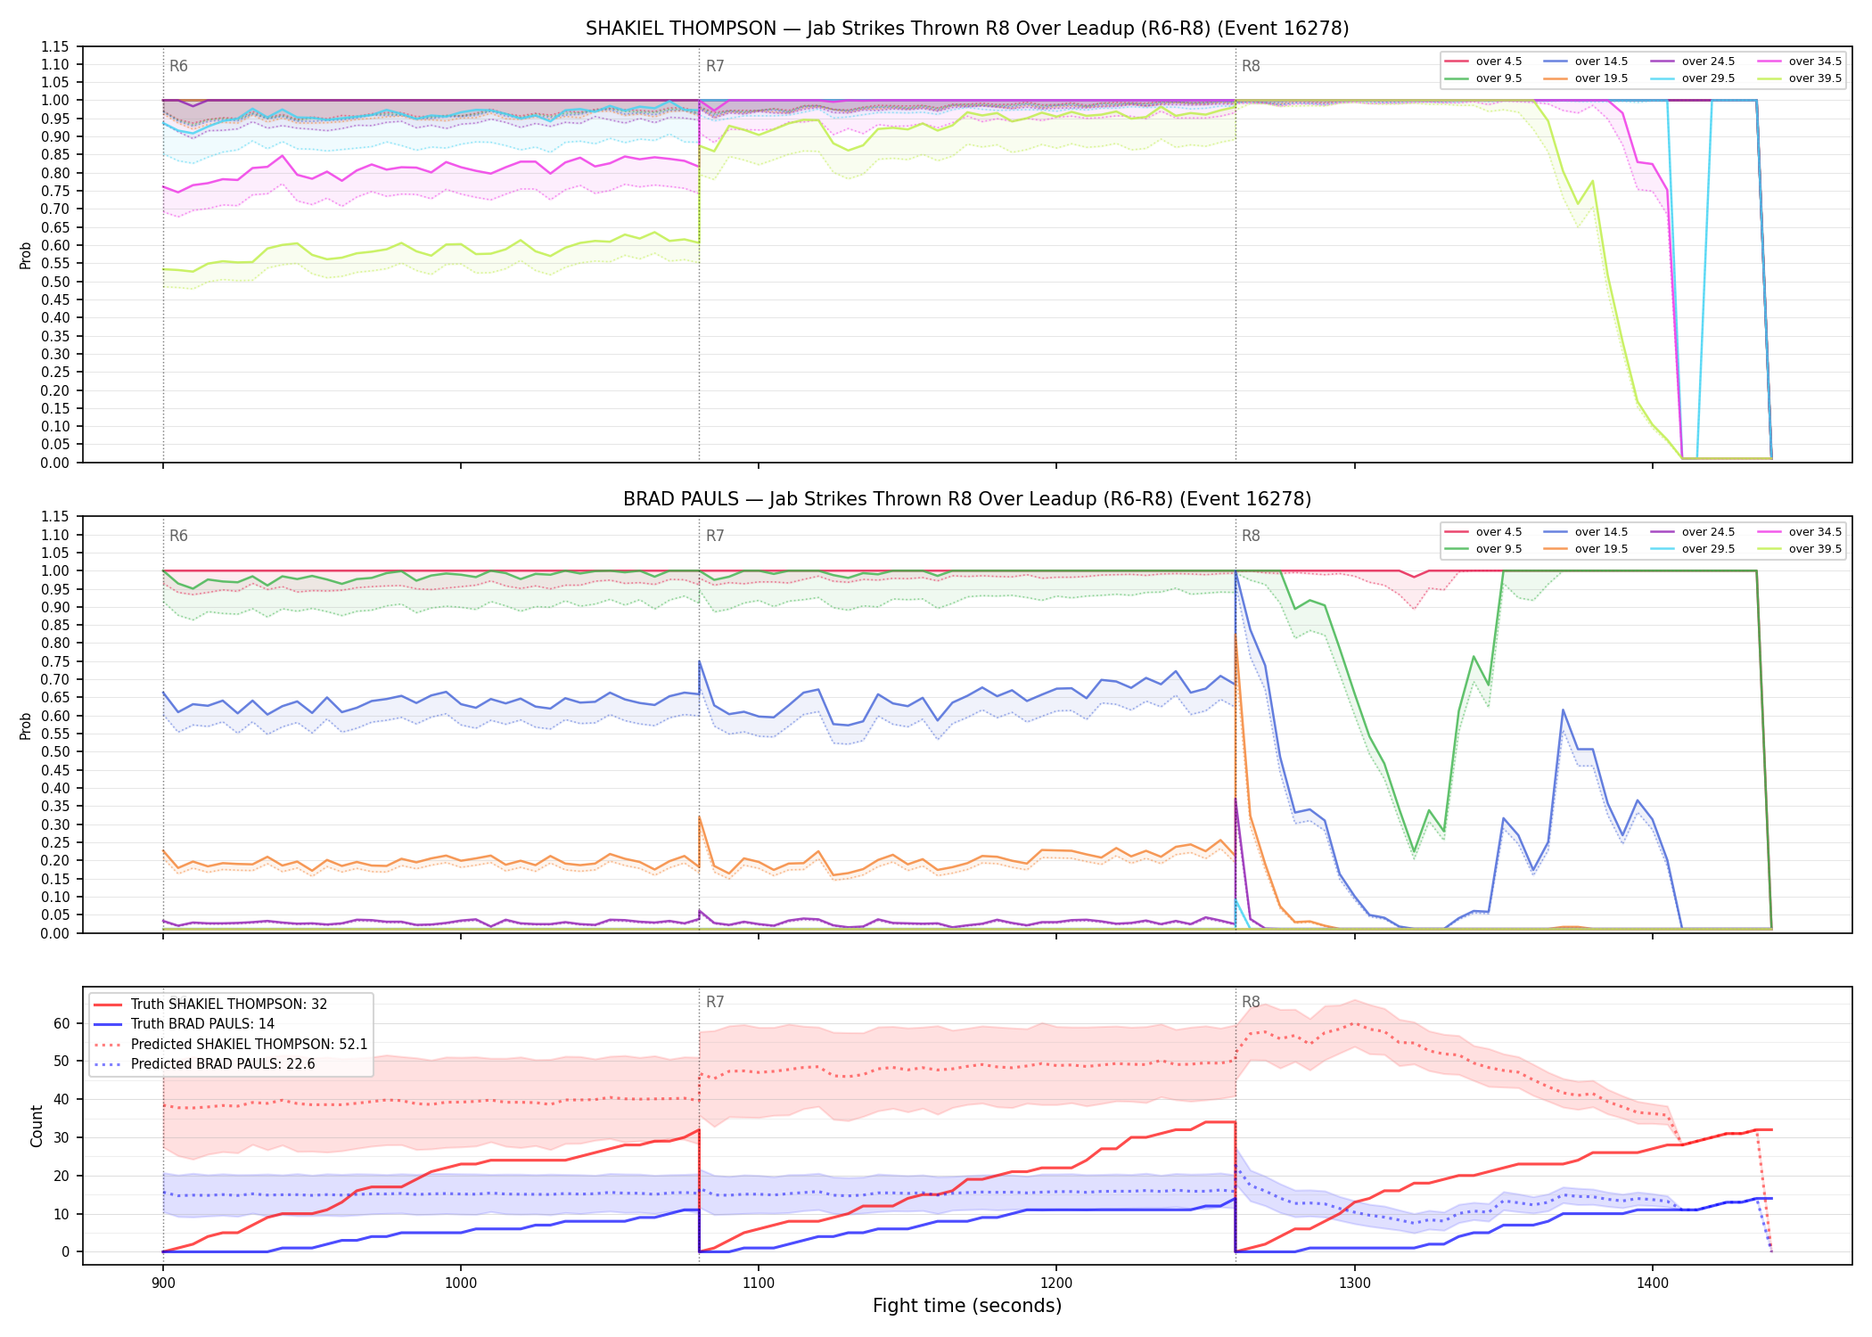
Task: Select 'over 9.5' in the Thompson chart legend
Action: pos(1483,78)
